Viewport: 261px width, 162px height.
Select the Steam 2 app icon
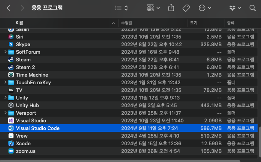tap(11, 67)
